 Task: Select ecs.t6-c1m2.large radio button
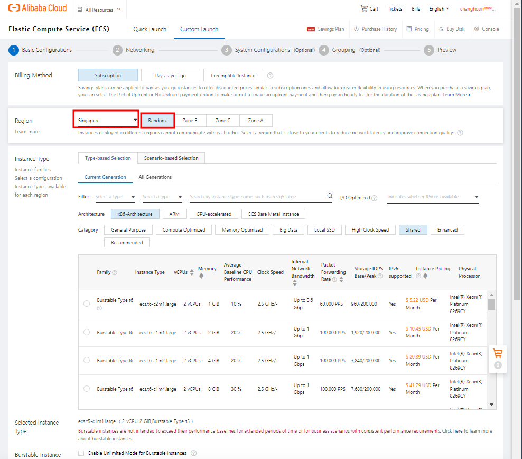[87, 360]
